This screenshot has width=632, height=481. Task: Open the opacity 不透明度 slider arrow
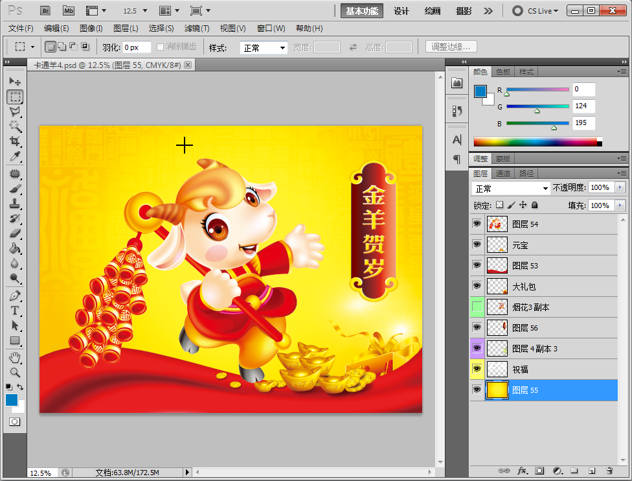coord(620,187)
